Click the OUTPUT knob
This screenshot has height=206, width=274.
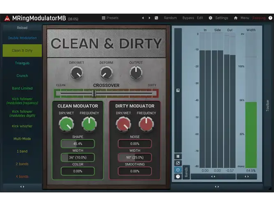click(x=136, y=73)
